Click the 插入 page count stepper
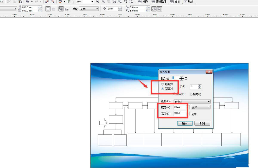 point(182,78)
